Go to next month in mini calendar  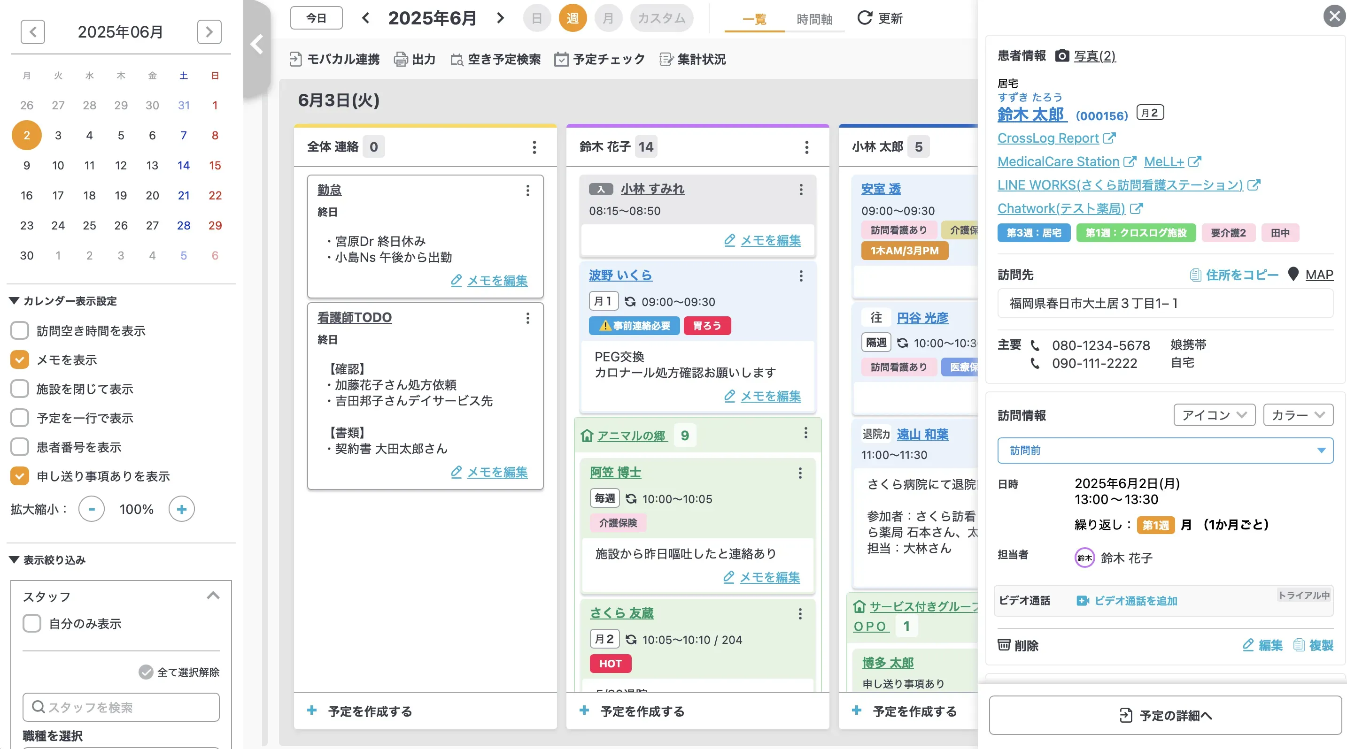click(209, 32)
